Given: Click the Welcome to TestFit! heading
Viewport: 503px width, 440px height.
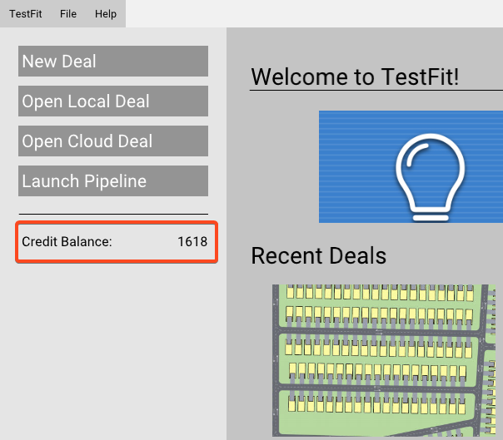Looking at the screenshot, I should coord(355,77).
